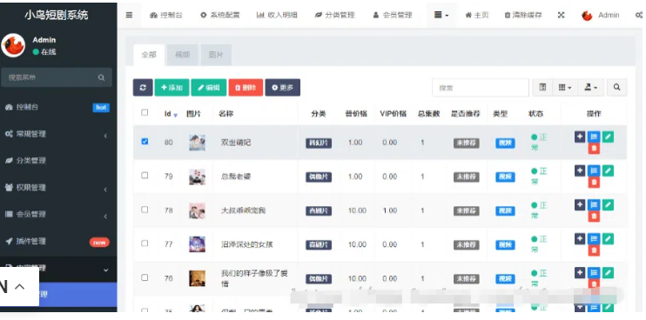Click the search magnifier button beside export
Viewport: 646px width, 320px height.
(616, 88)
